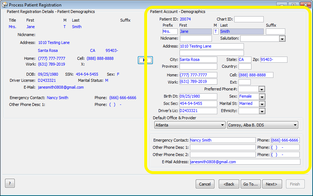
Task: Click the Suffix input field in Patient Account
Action: (x=276, y=31)
